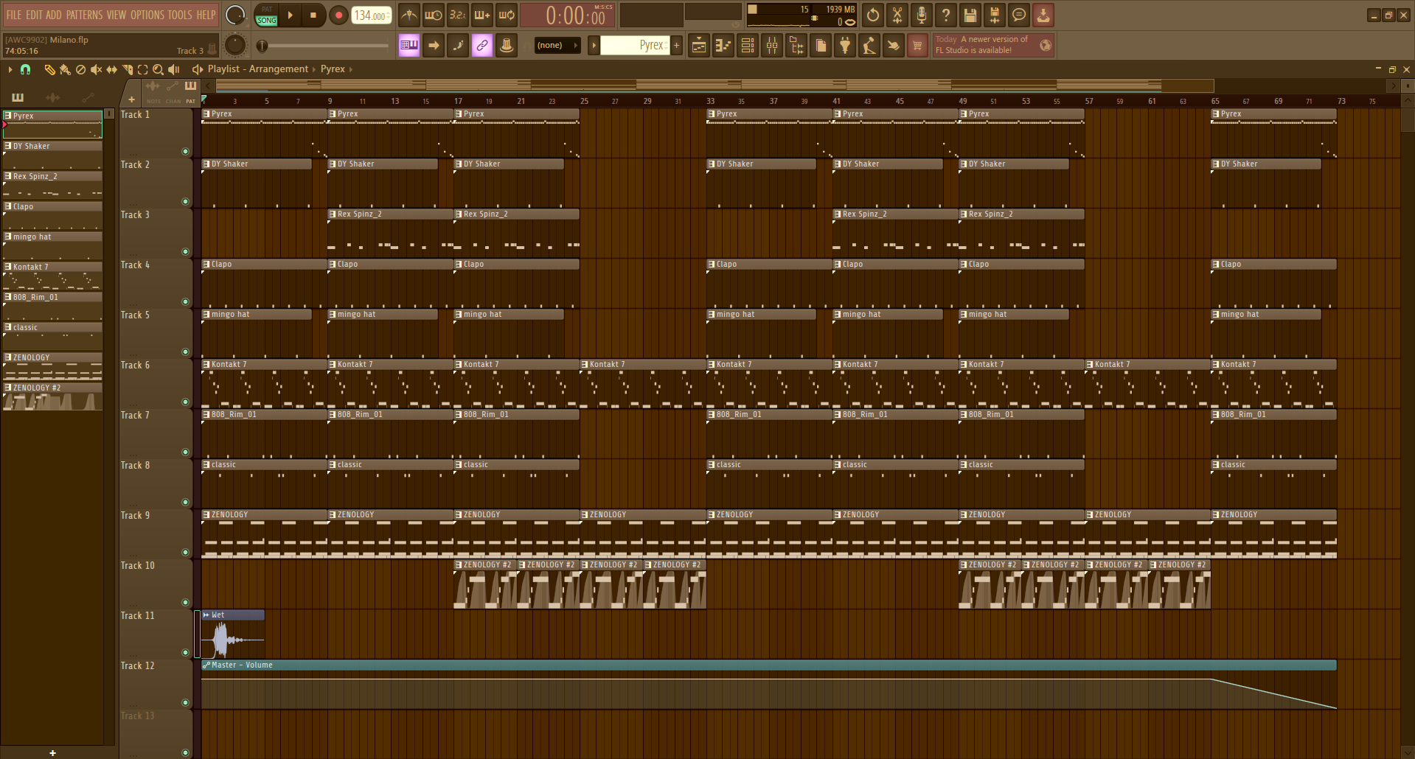Open the FILE menu
The image size is (1415, 759).
click(14, 15)
